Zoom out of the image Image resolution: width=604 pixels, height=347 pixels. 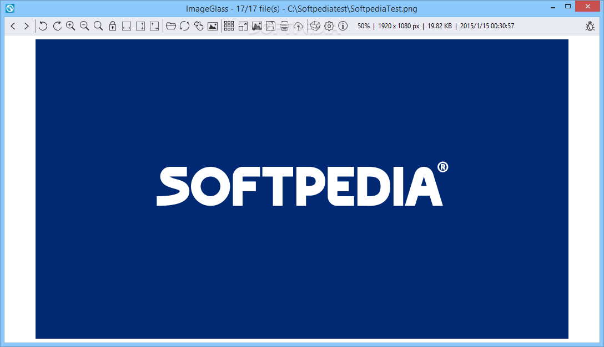[x=84, y=26]
